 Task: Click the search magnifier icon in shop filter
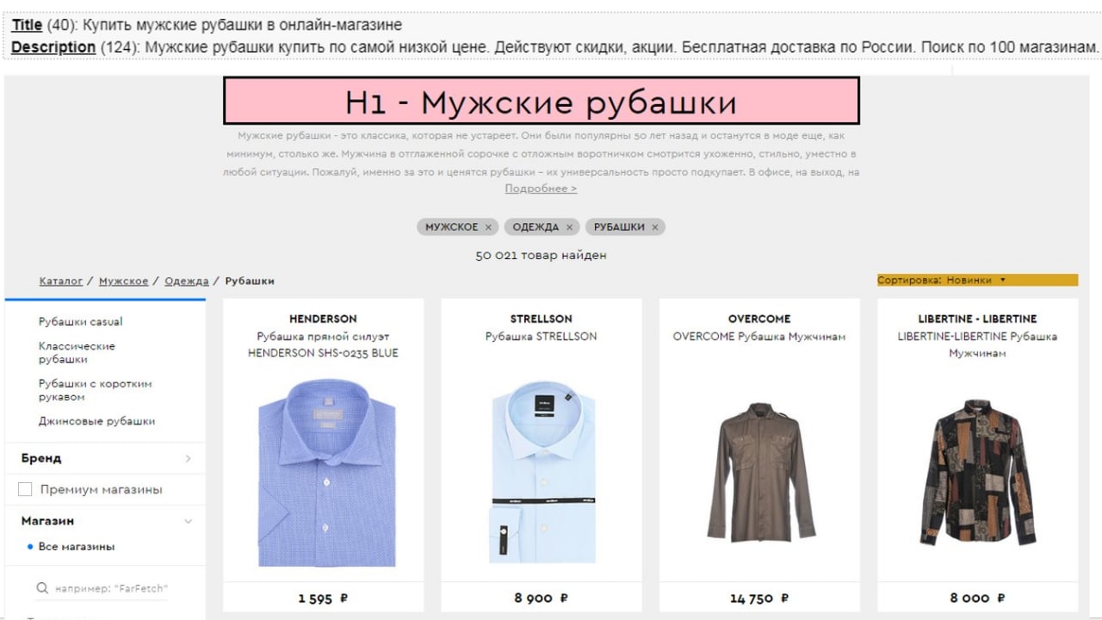tap(42, 589)
